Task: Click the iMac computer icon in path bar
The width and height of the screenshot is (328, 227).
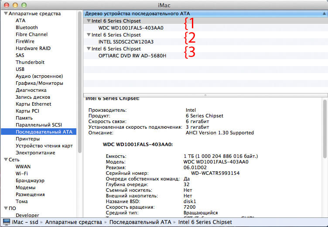Action: pyautogui.click(x=6, y=222)
